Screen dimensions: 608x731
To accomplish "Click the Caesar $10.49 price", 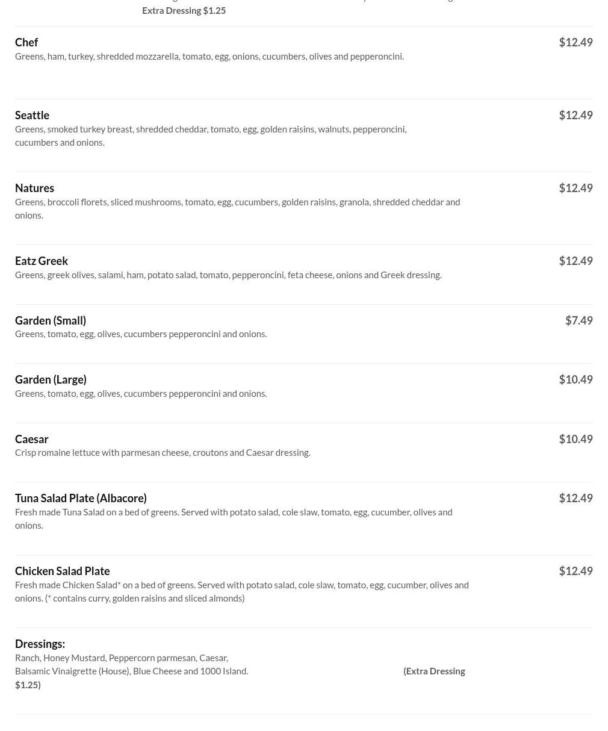I will (x=575, y=439).
